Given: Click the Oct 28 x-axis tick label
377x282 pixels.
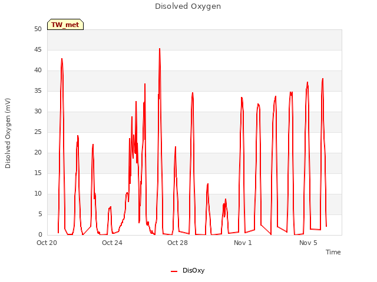Looking at the screenshot, I should click(177, 243).
